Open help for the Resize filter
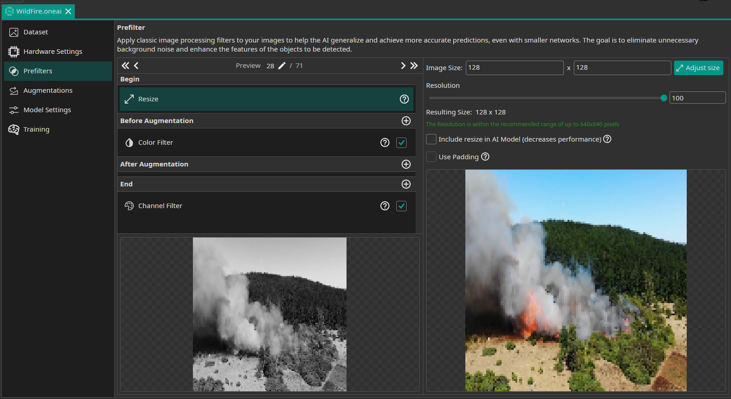 coord(404,99)
